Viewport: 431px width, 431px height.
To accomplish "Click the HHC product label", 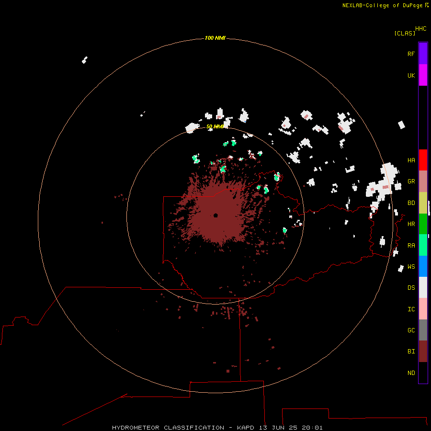I will coord(421,29).
